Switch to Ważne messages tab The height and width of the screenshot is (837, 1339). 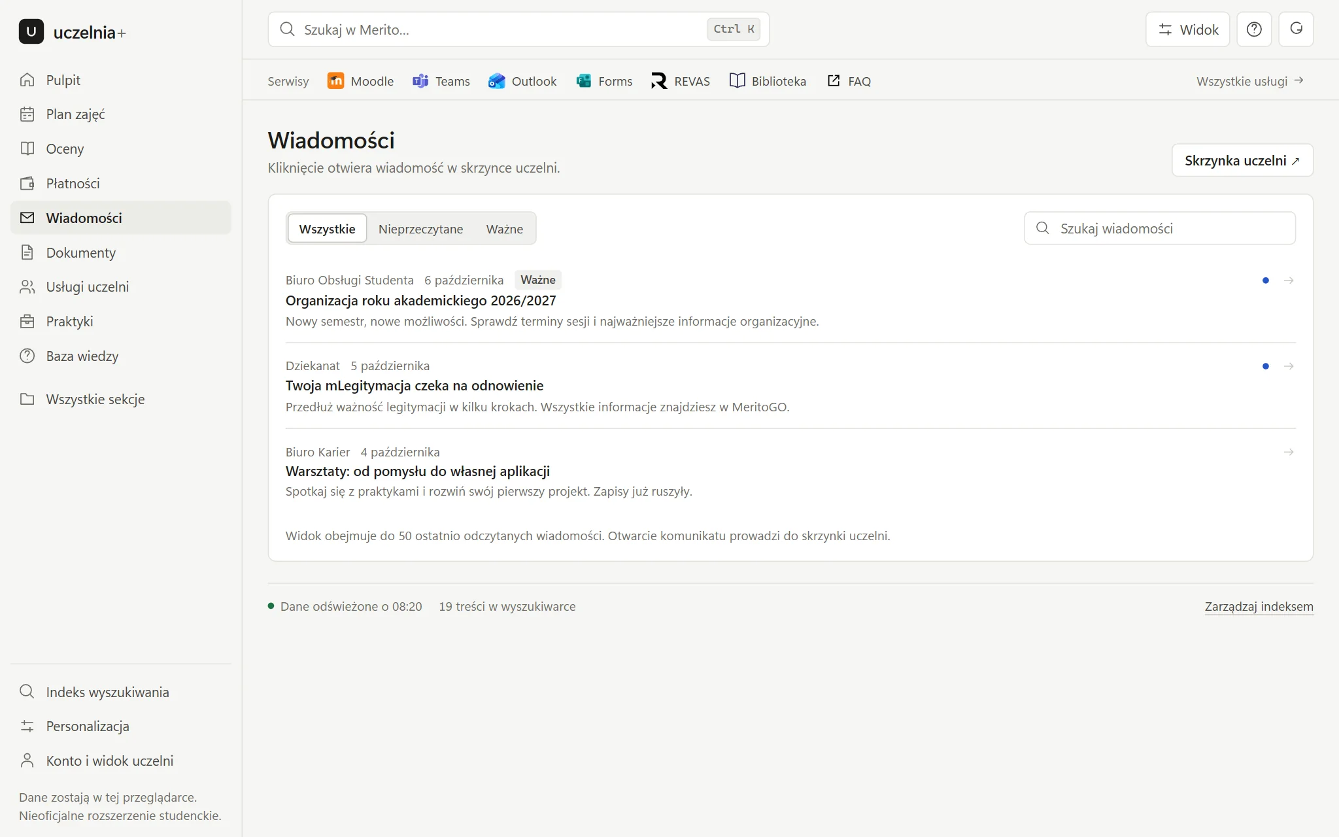(x=504, y=229)
